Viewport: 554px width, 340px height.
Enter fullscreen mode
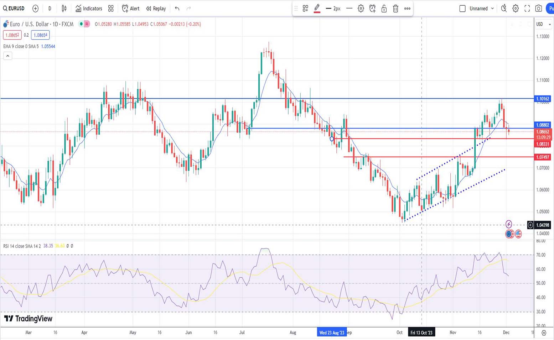click(527, 9)
